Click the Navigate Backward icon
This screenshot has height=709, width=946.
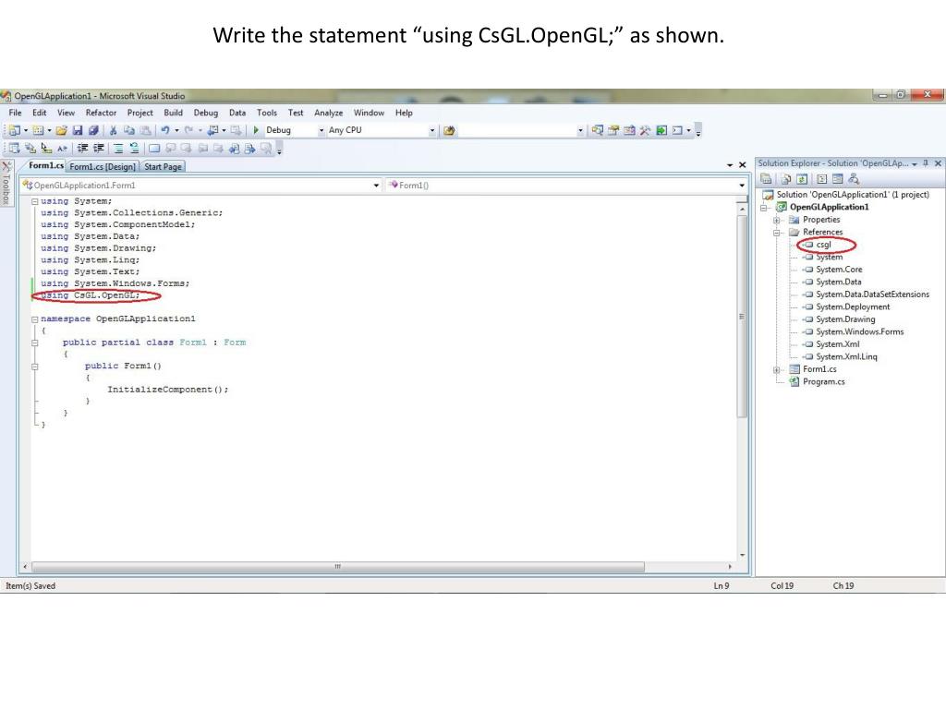click(212, 130)
